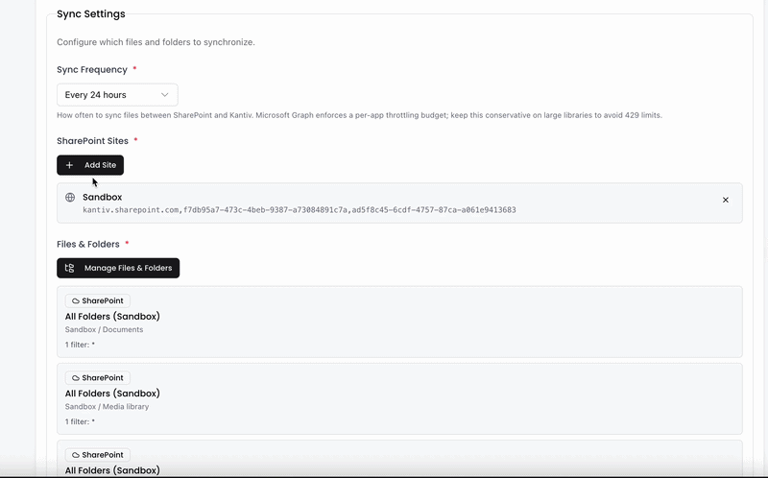This screenshot has height=478, width=768.
Task: Remove the Sandbox site with X
Action: [726, 200]
